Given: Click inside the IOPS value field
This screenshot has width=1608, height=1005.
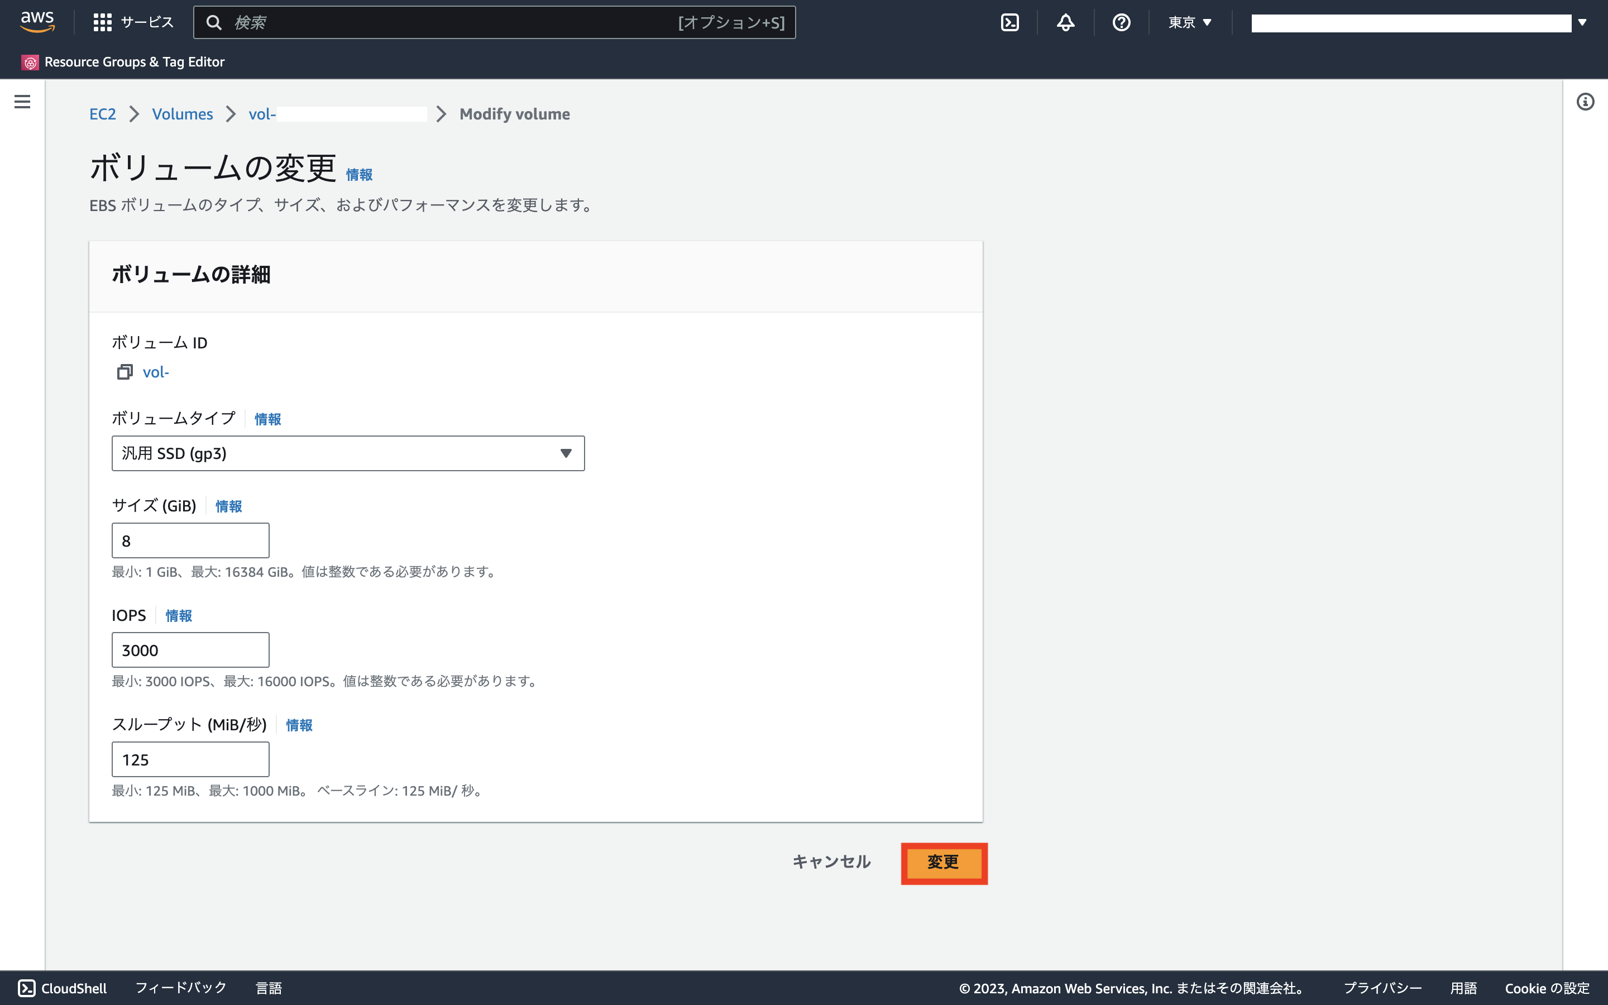Looking at the screenshot, I should (x=190, y=649).
